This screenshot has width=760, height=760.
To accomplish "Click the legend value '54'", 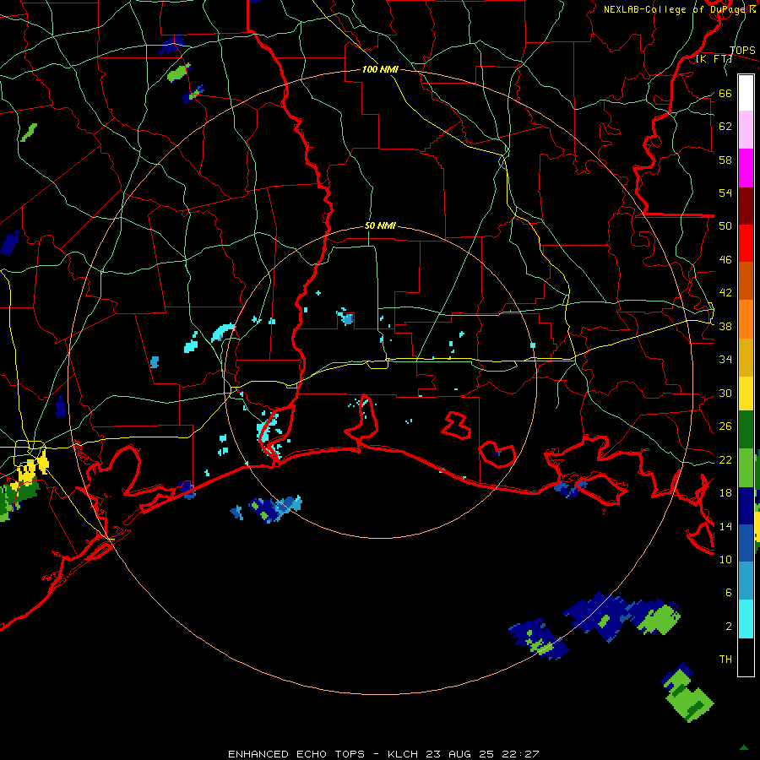I will pyautogui.click(x=725, y=193).
